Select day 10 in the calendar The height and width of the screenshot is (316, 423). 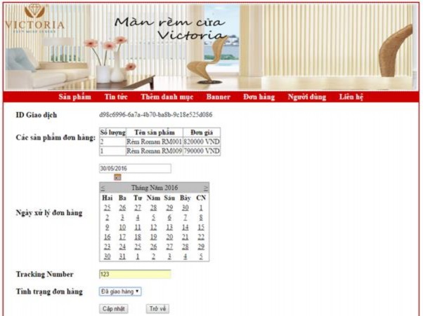click(122, 227)
